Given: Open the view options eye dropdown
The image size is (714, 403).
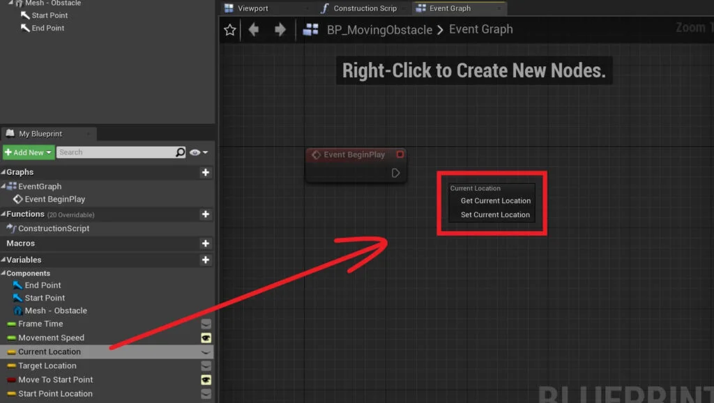Looking at the screenshot, I should (x=199, y=152).
